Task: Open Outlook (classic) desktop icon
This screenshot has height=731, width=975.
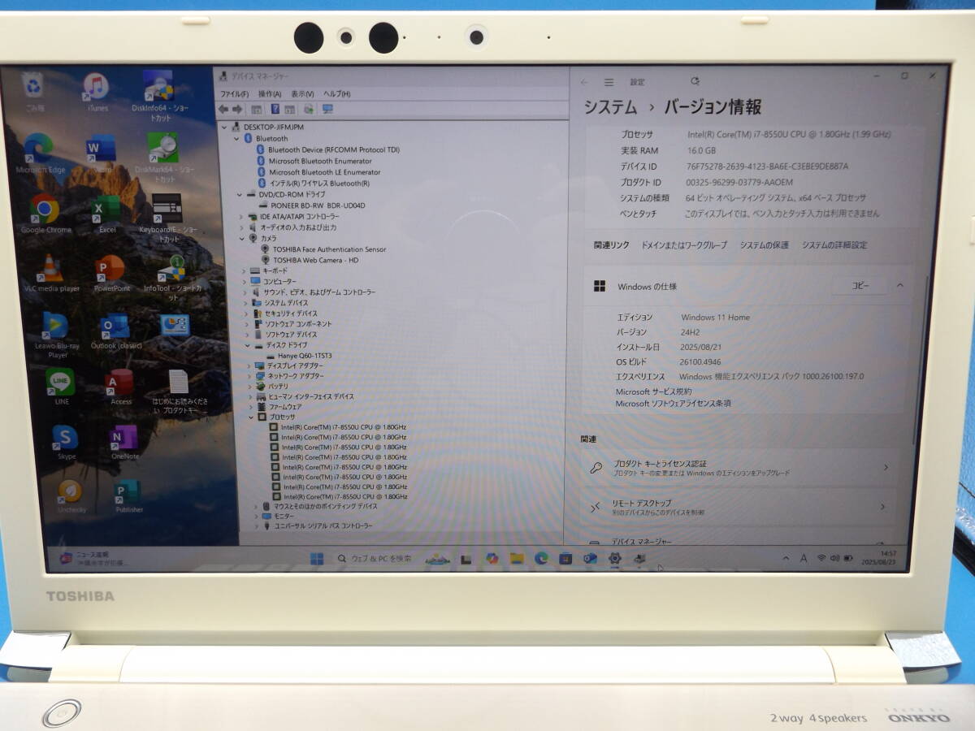Action: pyautogui.click(x=115, y=331)
